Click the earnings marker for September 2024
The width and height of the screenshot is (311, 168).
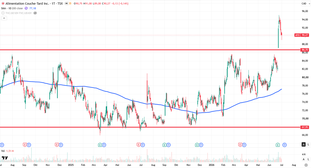[25, 145]
